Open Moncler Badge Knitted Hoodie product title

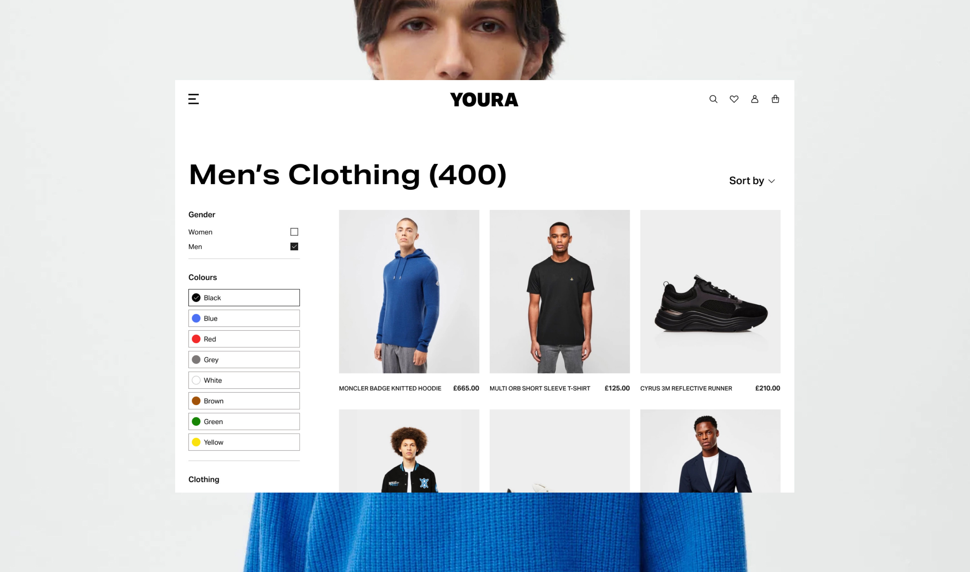(390, 388)
